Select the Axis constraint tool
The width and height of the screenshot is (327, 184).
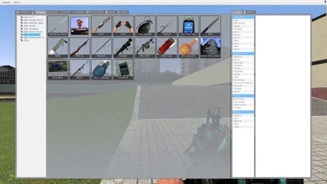pos(243,20)
